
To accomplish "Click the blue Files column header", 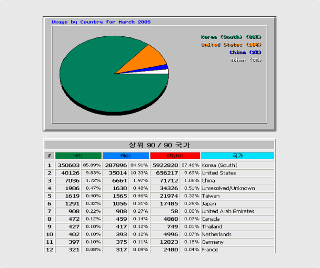I will click(126, 156).
